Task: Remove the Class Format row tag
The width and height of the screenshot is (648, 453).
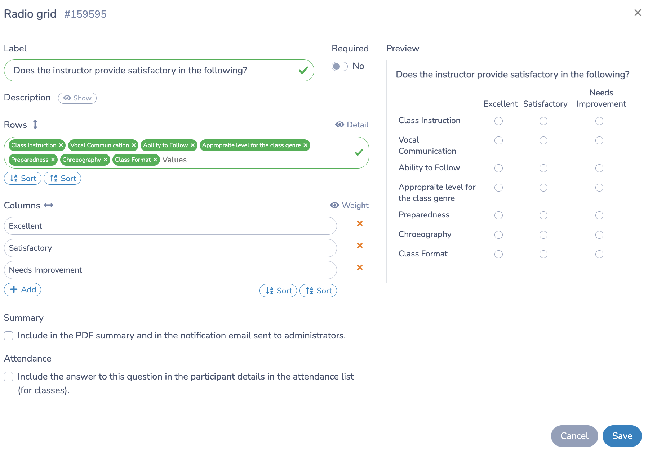Action: coord(155,160)
